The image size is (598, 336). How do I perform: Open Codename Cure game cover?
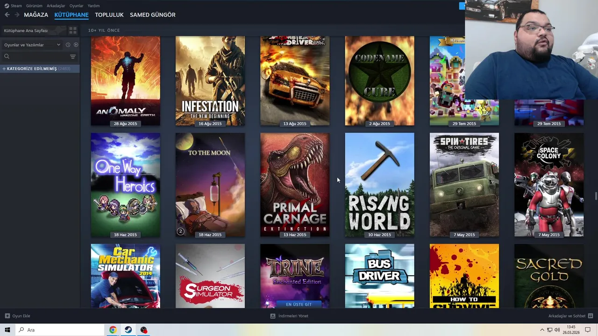[379, 81]
